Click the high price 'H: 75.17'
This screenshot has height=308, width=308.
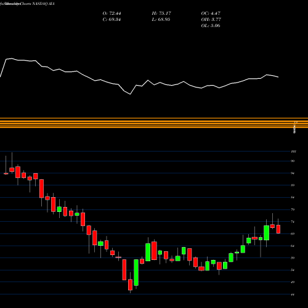coord(161,14)
